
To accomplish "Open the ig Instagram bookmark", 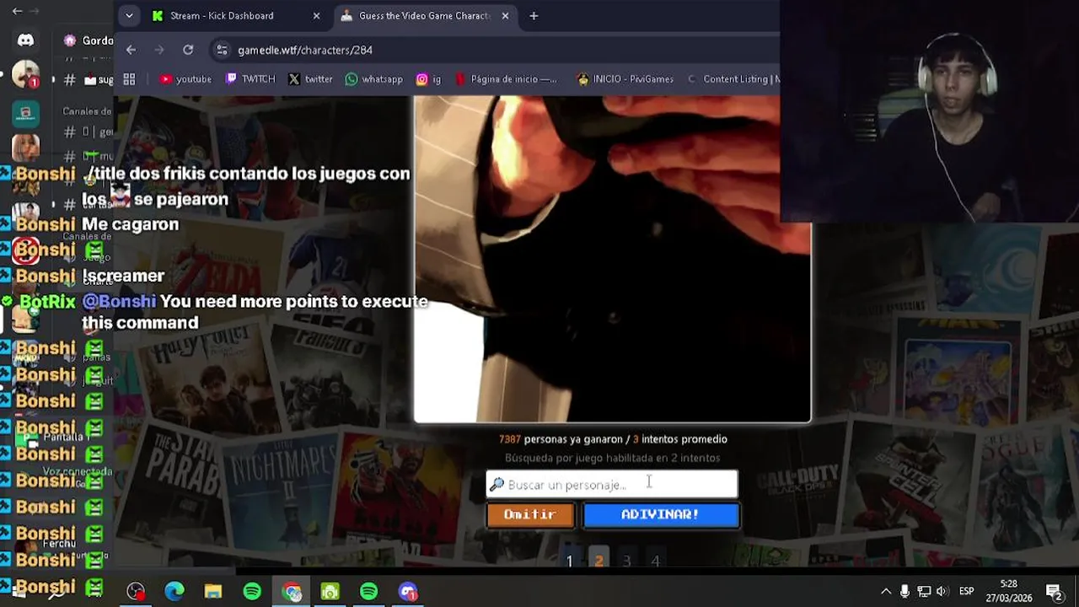I will (428, 78).
